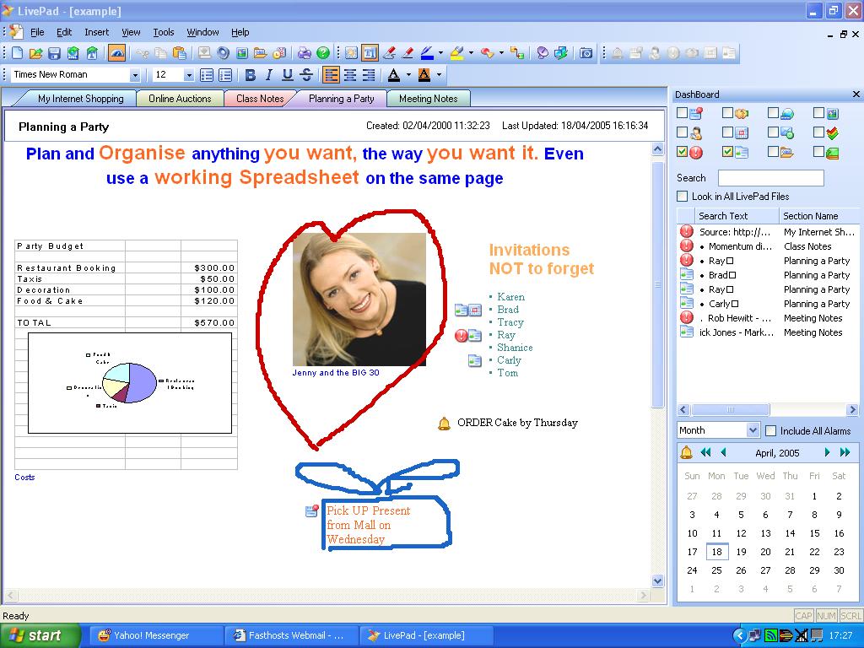Uncheck the red exclamation alert filter checkbox
This screenshot has height=648, width=864.
(682, 151)
